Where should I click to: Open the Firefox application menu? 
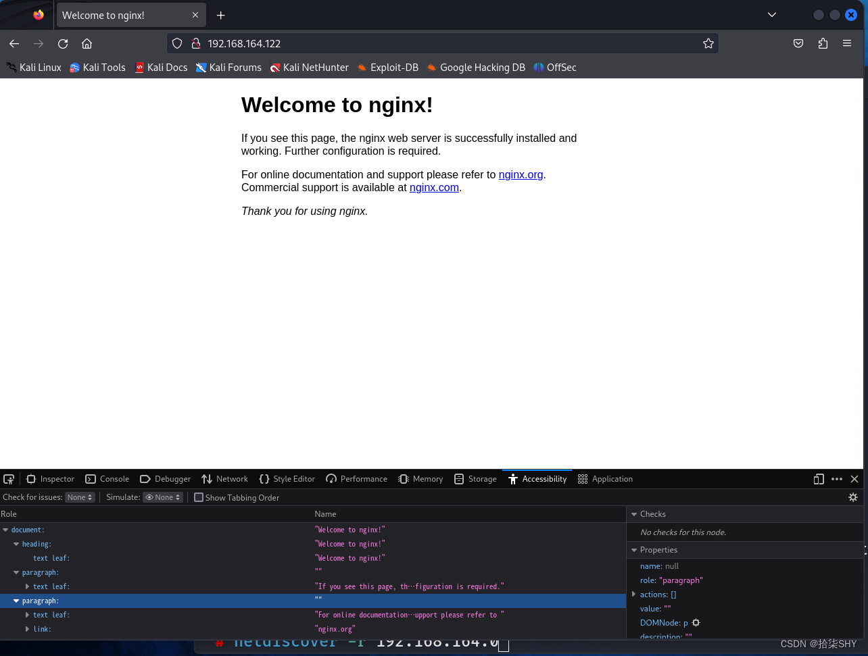tap(847, 43)
